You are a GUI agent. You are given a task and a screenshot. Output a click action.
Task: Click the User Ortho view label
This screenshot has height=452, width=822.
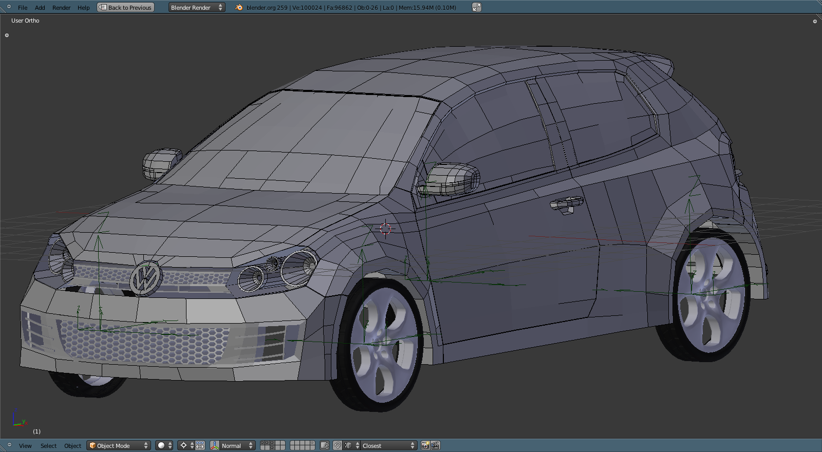click(25, 21)
